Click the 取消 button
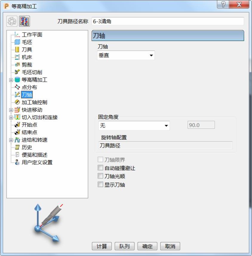This screenshot has width=252, height=256. click(x=170, y=246)
